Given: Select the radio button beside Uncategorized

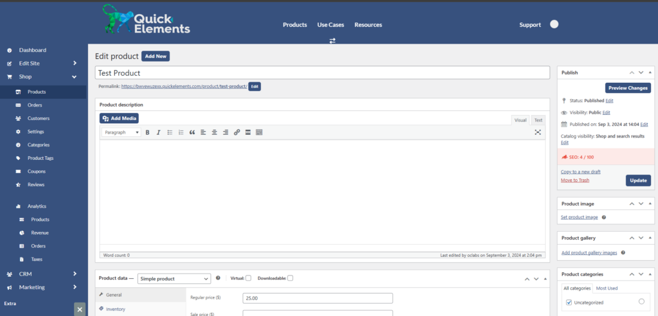Looking at the screenshot, I should tap(641, 301).
